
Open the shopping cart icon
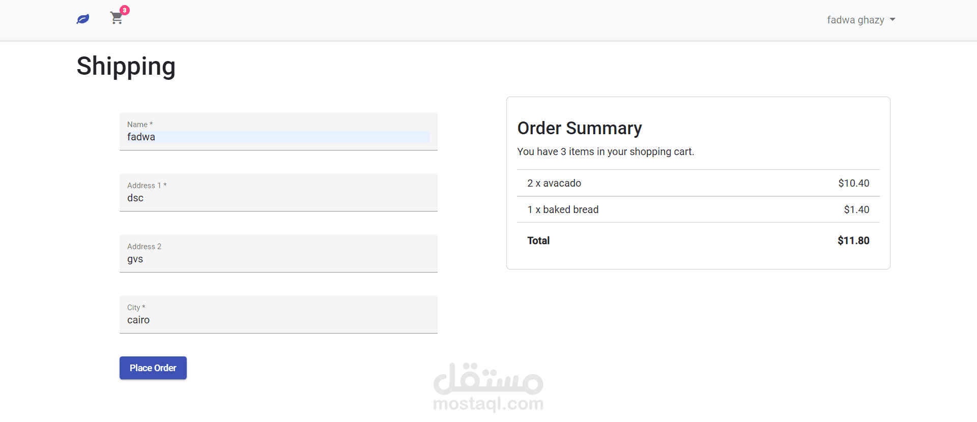pos(117,19)
